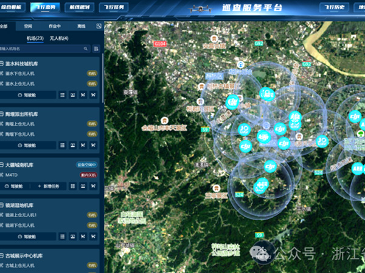
Task: Click first drone icon in 鉴水科技城机库 card
Action: click(x=83, y=95)
